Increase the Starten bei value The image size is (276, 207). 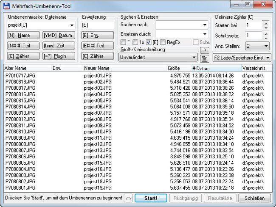click(x=266, y=24)
